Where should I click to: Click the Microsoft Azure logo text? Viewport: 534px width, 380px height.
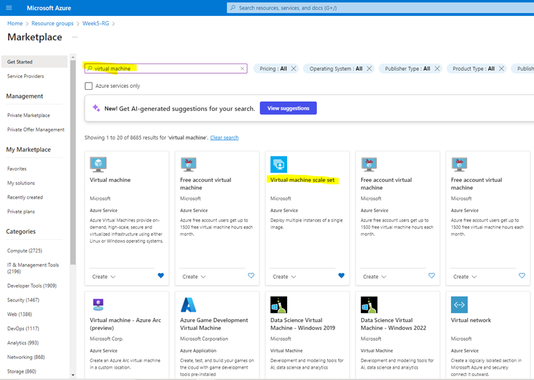[x=49, y=8]
